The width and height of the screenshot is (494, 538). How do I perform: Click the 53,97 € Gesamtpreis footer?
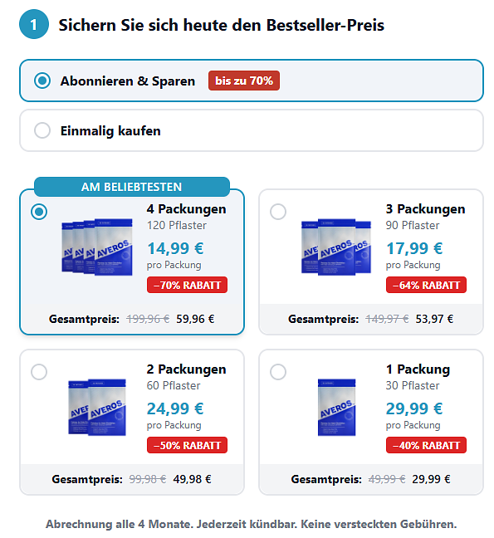click(x=371, y=319)
